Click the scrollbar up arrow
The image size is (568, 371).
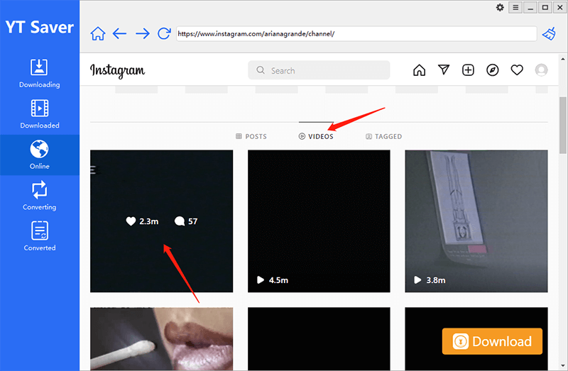tap(562, 59)
